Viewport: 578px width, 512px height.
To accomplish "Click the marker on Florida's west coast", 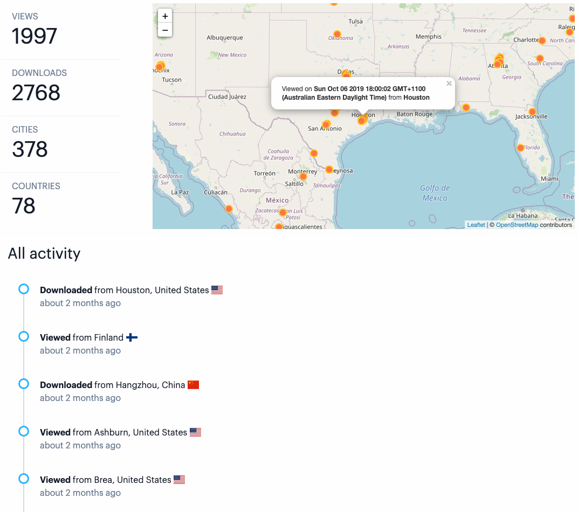I will (520, 148).
